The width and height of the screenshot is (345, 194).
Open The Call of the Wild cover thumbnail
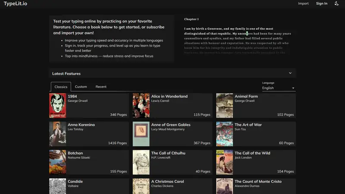pos(224,163)
